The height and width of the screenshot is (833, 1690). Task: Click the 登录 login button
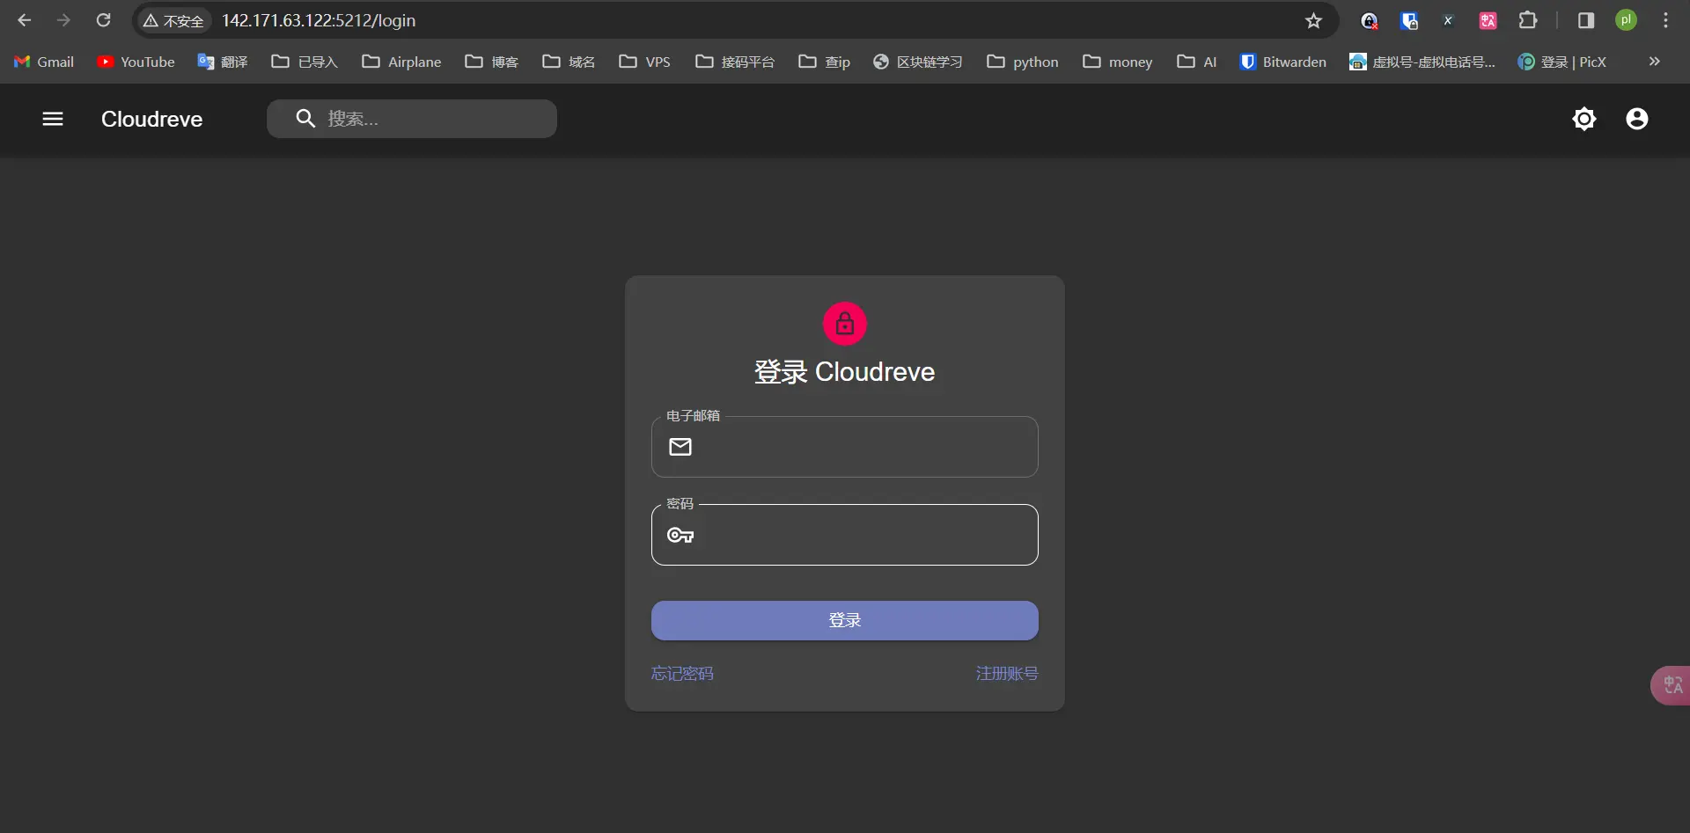click(x=845, y=620)
